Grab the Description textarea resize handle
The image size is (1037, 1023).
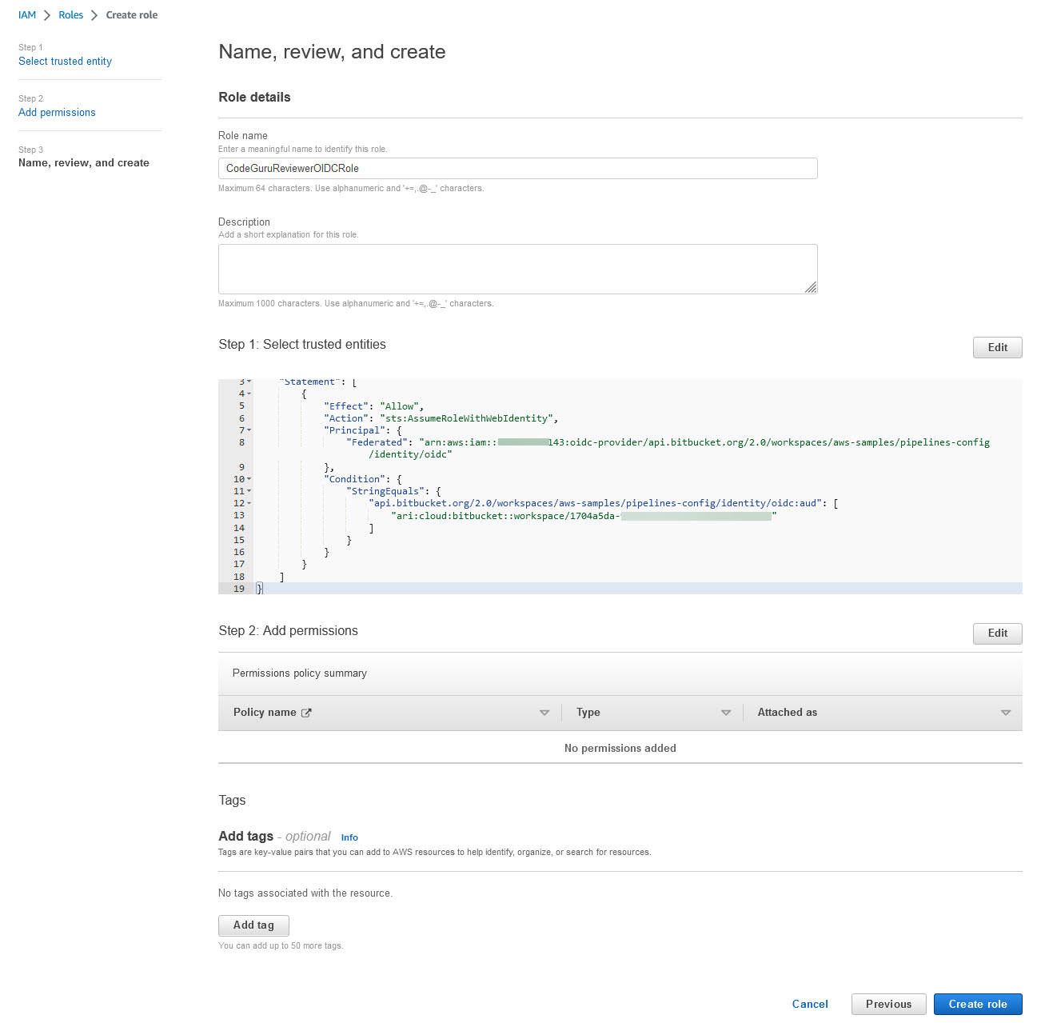pyautogui.click(x=811, y=288)
